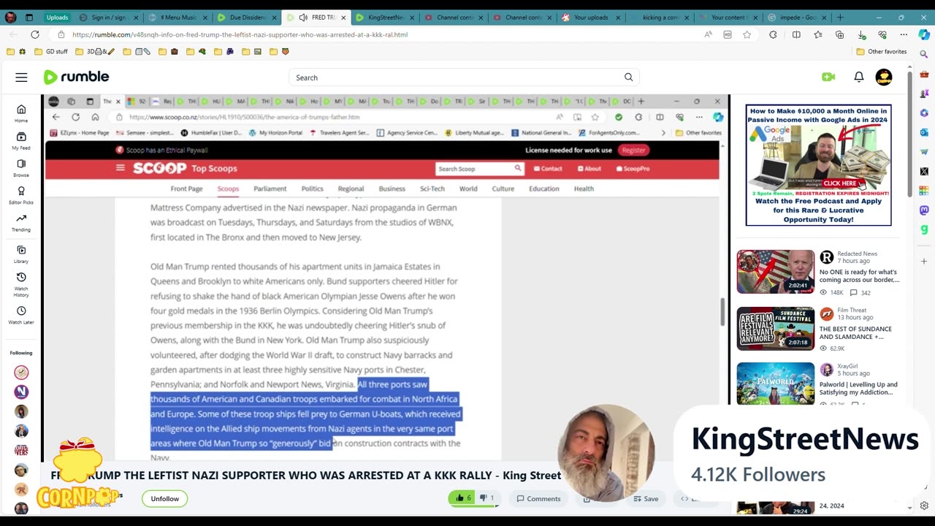Click the Unfollow button
Image resolution: width=935 pixels, height=526 pixels.
tap(164, 498)
